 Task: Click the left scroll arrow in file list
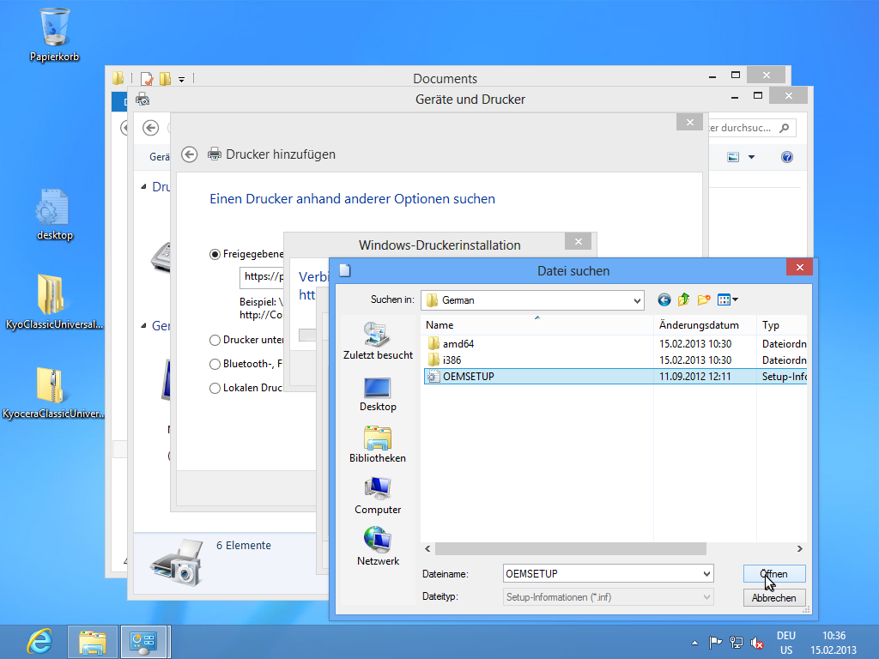(427, 548)
